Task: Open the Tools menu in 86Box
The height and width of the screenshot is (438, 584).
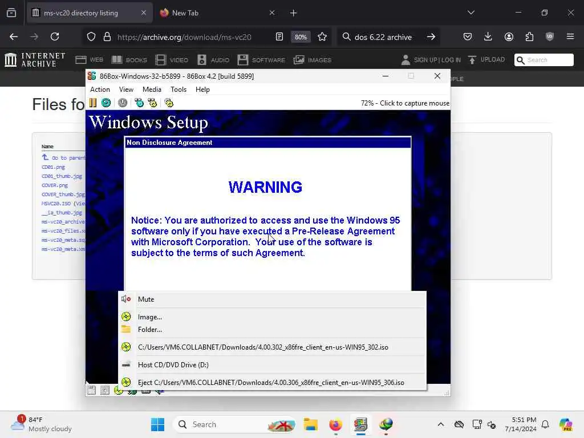Action: (x=179, y=90)
